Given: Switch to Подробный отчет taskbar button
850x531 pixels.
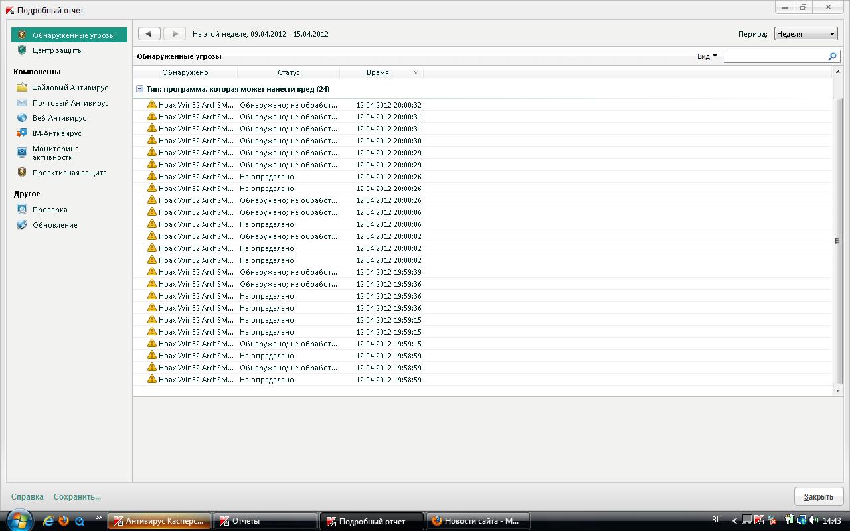Looking at the screenshot, I should 372,521.
